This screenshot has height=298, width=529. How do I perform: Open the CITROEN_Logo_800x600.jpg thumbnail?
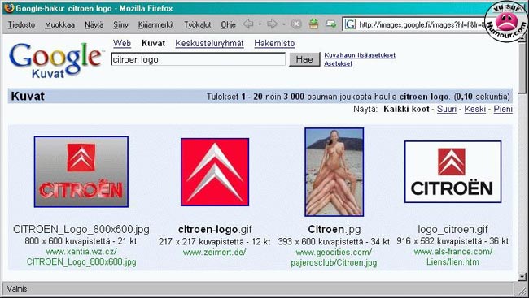coord(81,171)
